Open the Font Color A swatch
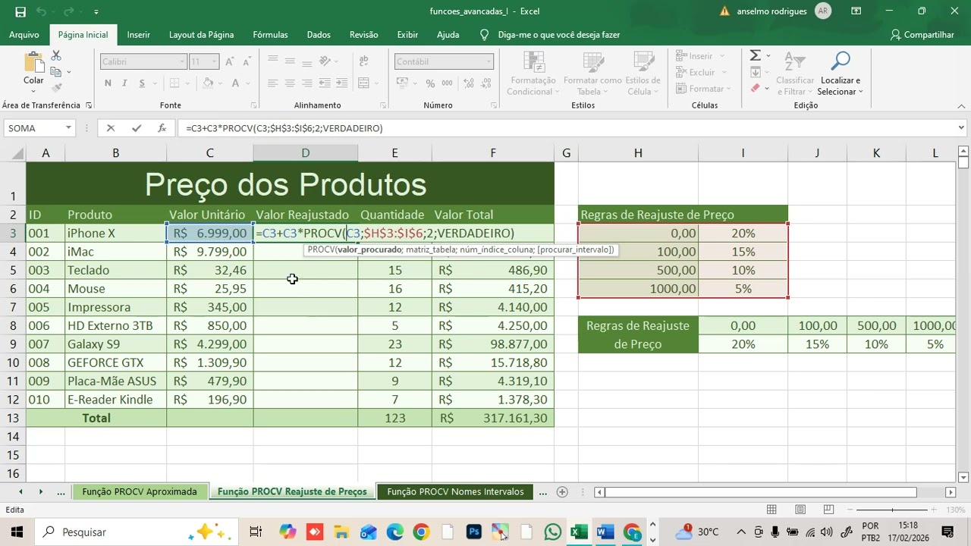The image size is (971, 546). click(x=236, y=83)
